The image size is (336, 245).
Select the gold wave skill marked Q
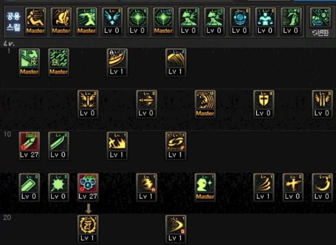[176, 229]
